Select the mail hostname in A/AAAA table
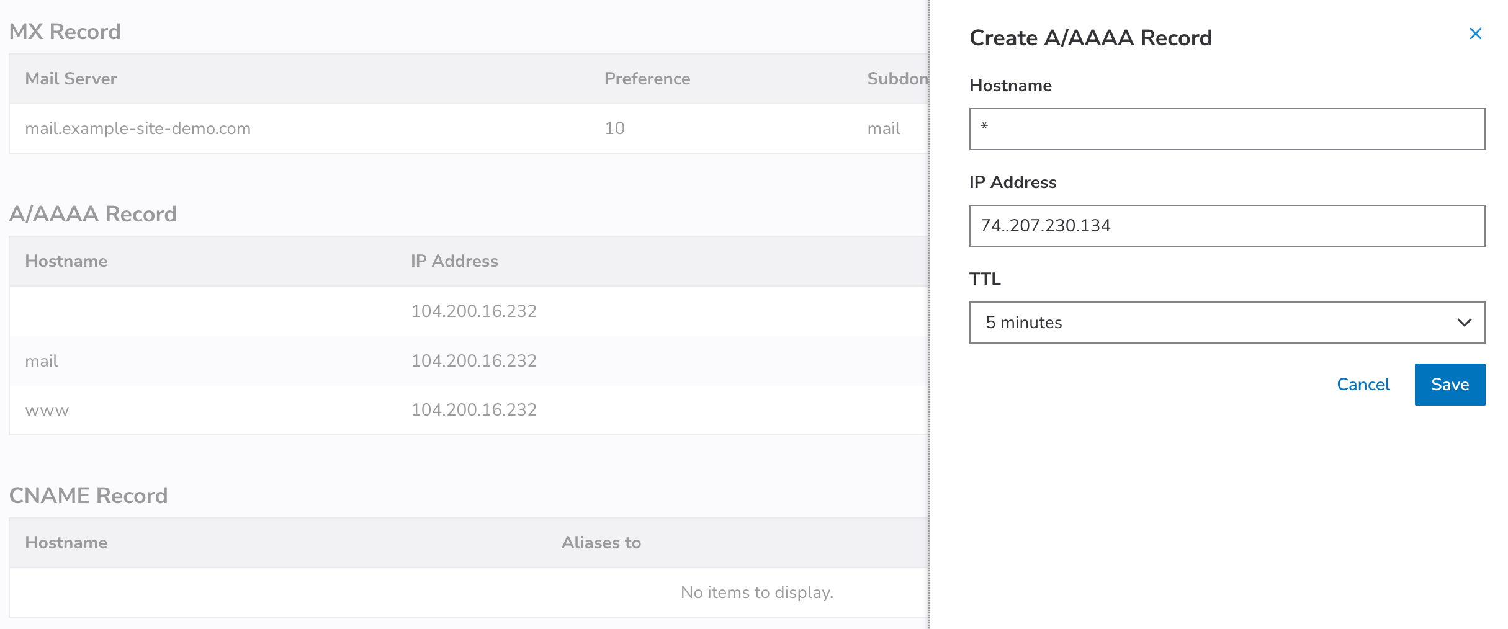This screenshot has height=629, width=1508. 42,361
